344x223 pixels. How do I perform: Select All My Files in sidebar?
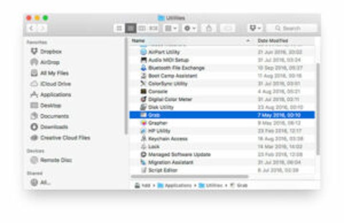(50, 73)
